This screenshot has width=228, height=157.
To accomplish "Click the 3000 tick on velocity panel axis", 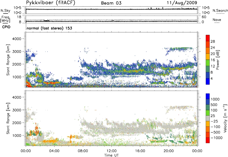I will click(17, 110).
